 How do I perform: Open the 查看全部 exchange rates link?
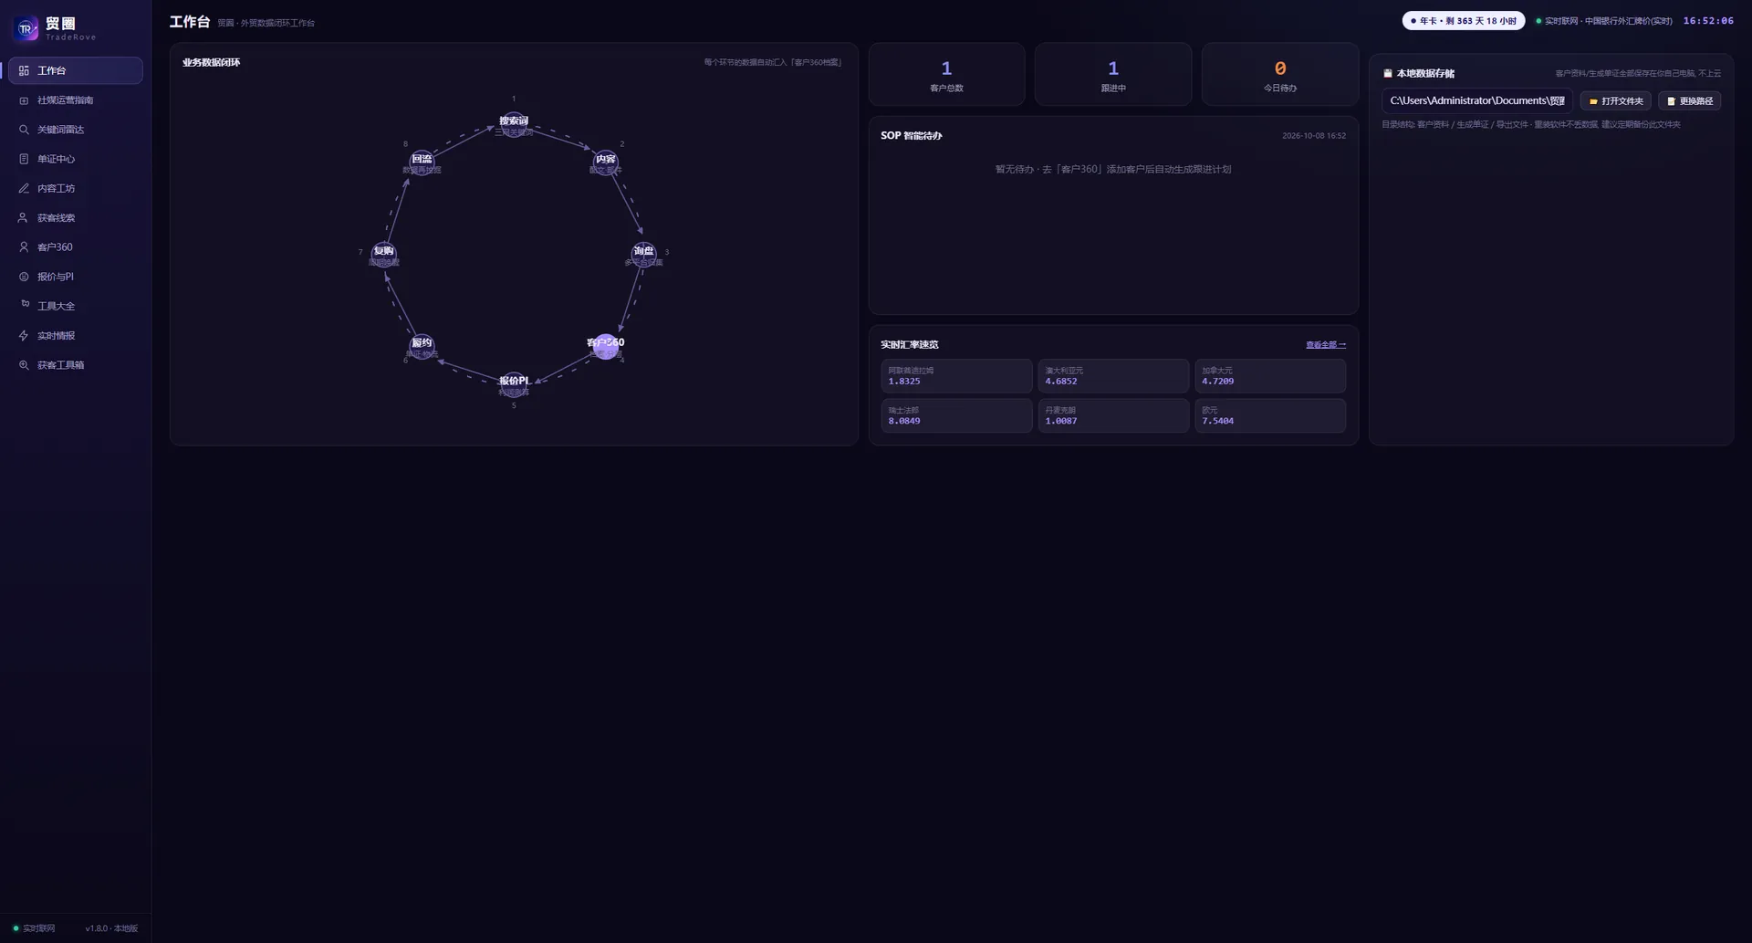(1326, 345)
